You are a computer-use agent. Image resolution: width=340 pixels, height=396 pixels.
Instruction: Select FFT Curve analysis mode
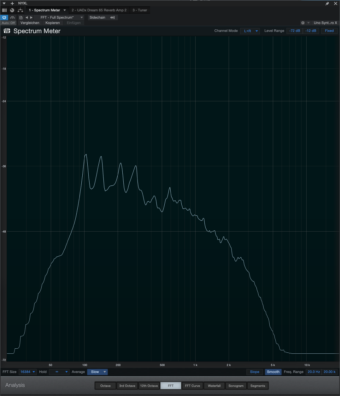click(192, 386)
